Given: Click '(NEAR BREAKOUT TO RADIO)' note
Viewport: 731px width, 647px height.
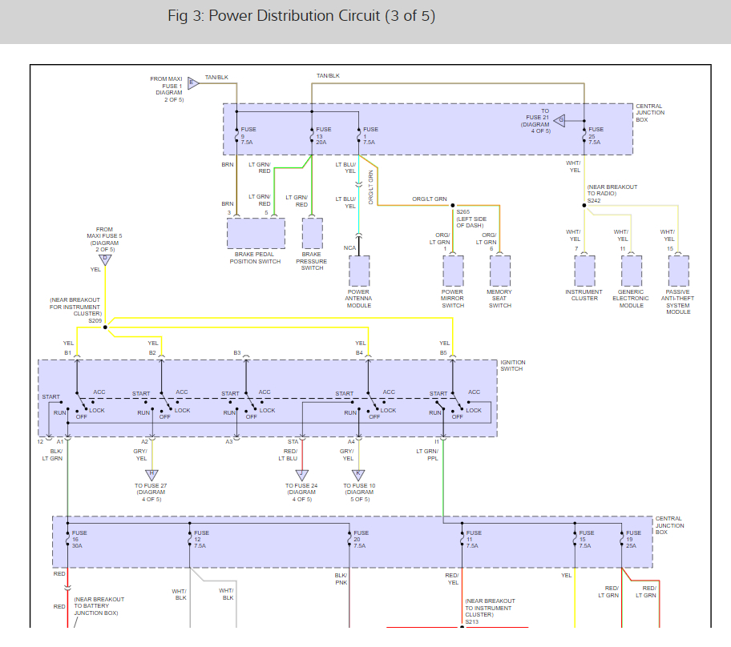Looking at the screenshot, I should click(x=612, y=190).
